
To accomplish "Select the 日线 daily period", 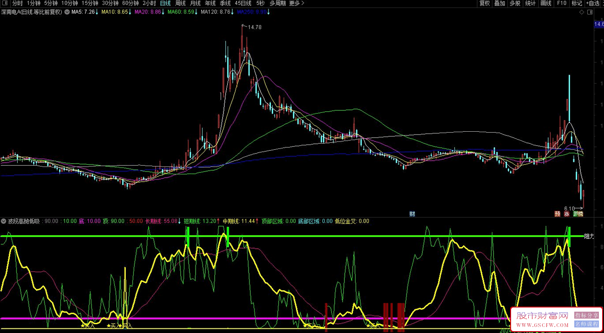I will (165, 3).
